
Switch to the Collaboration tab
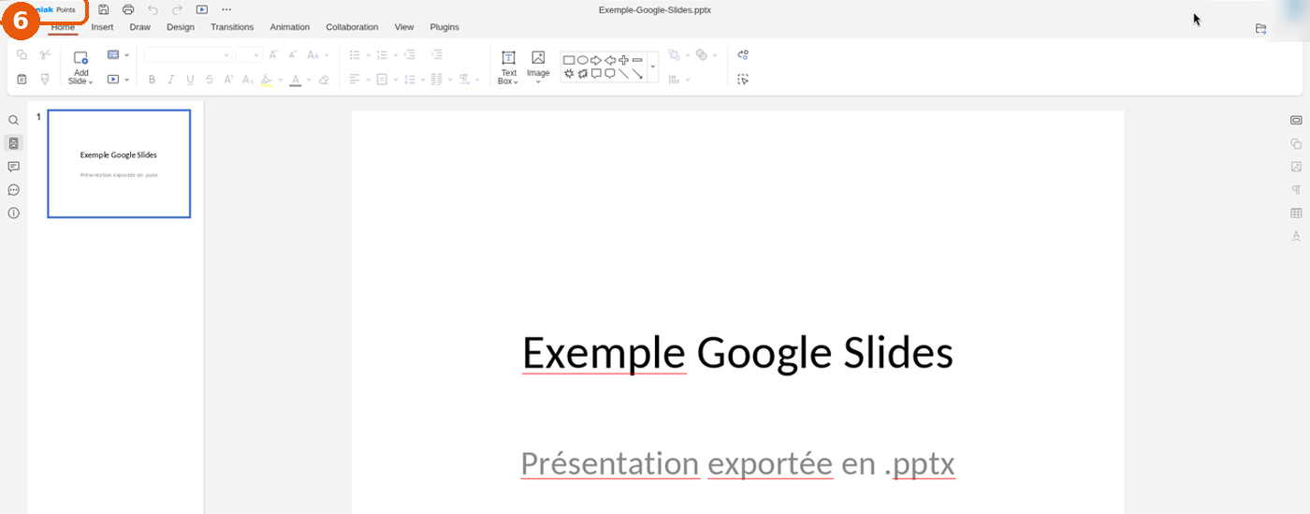[352, 27]
